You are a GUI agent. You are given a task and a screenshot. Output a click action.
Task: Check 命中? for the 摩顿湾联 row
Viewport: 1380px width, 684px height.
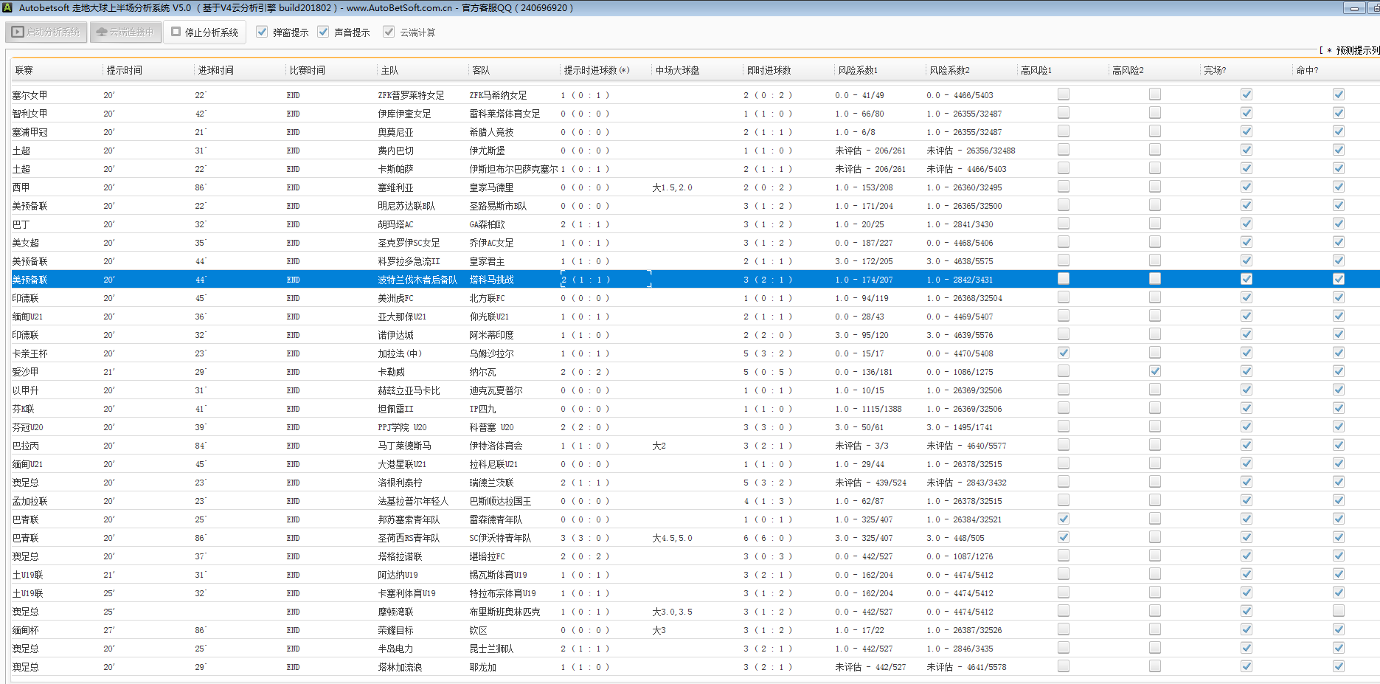[1338, 611]
